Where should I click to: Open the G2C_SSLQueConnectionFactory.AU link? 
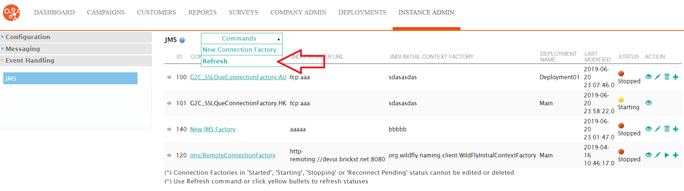[x=238, y=77]
